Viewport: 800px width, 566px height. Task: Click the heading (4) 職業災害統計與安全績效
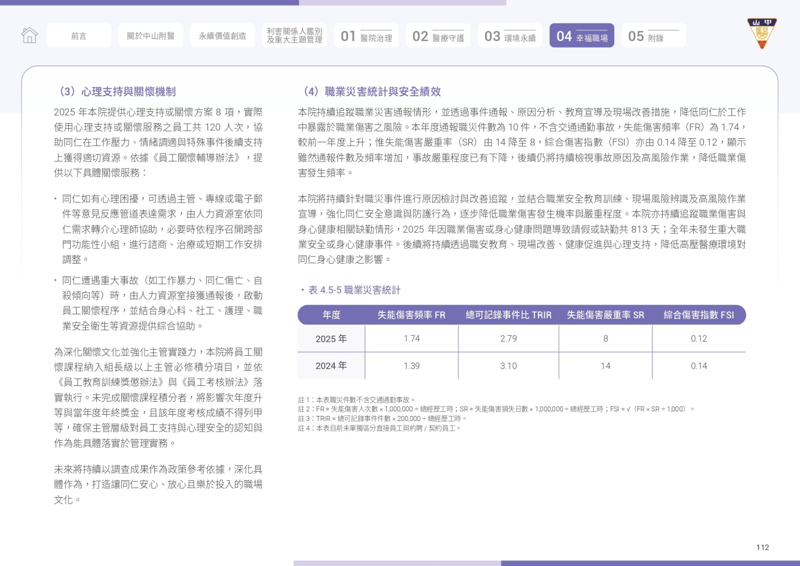pos(369,92)
